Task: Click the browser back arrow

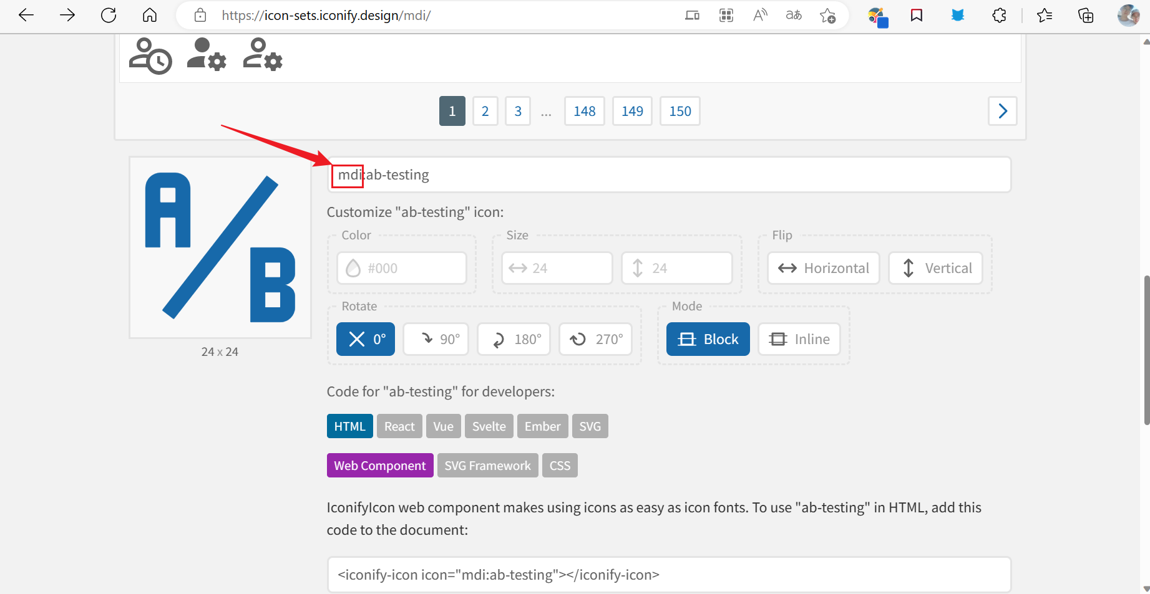Action: tap(26, 15)
